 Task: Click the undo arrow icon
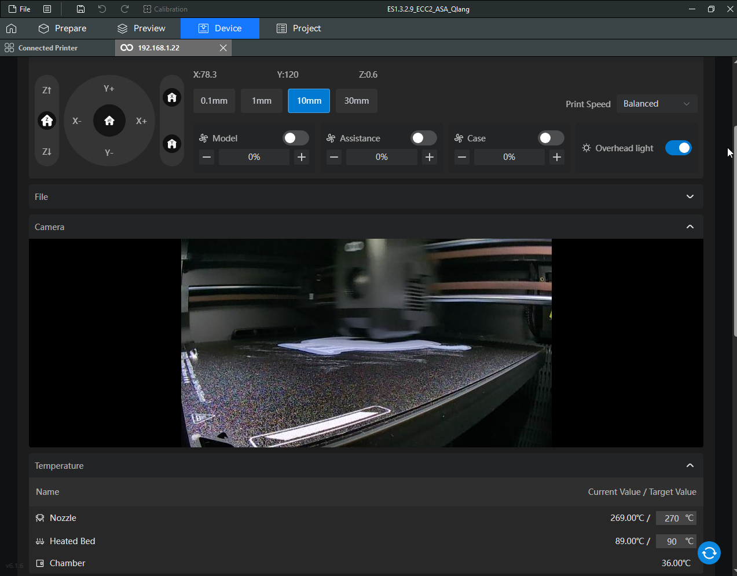click(x=102, y=9)
